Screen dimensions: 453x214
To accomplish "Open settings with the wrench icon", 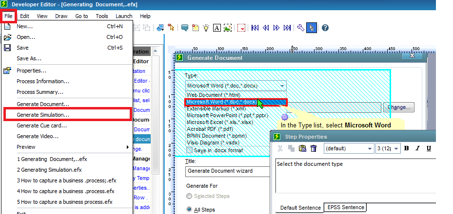I will click(300, 28).
